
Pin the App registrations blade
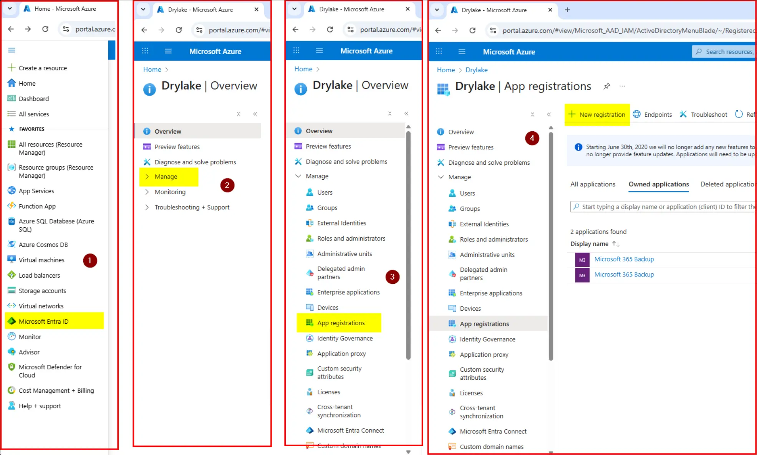pyautogui.click(x=607, y=86)
